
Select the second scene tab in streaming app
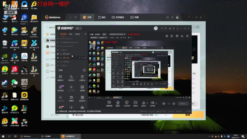click(71, 34)
